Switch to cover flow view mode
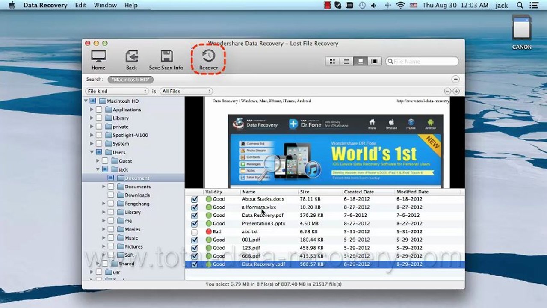547x308 pixels. (x=375, y=62)
